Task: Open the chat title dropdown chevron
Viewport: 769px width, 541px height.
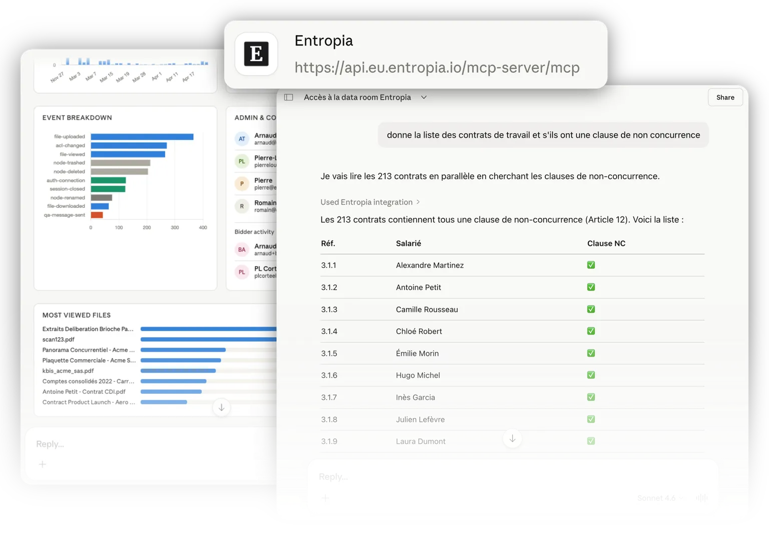Action: (424, 97)
